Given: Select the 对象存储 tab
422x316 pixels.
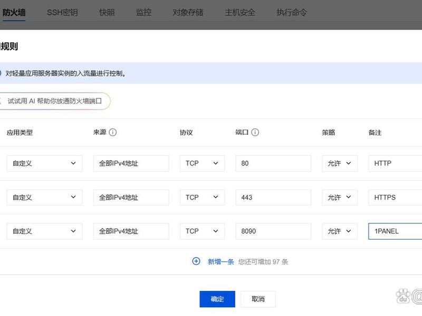Looking at the screenshot, I should 188,12.
